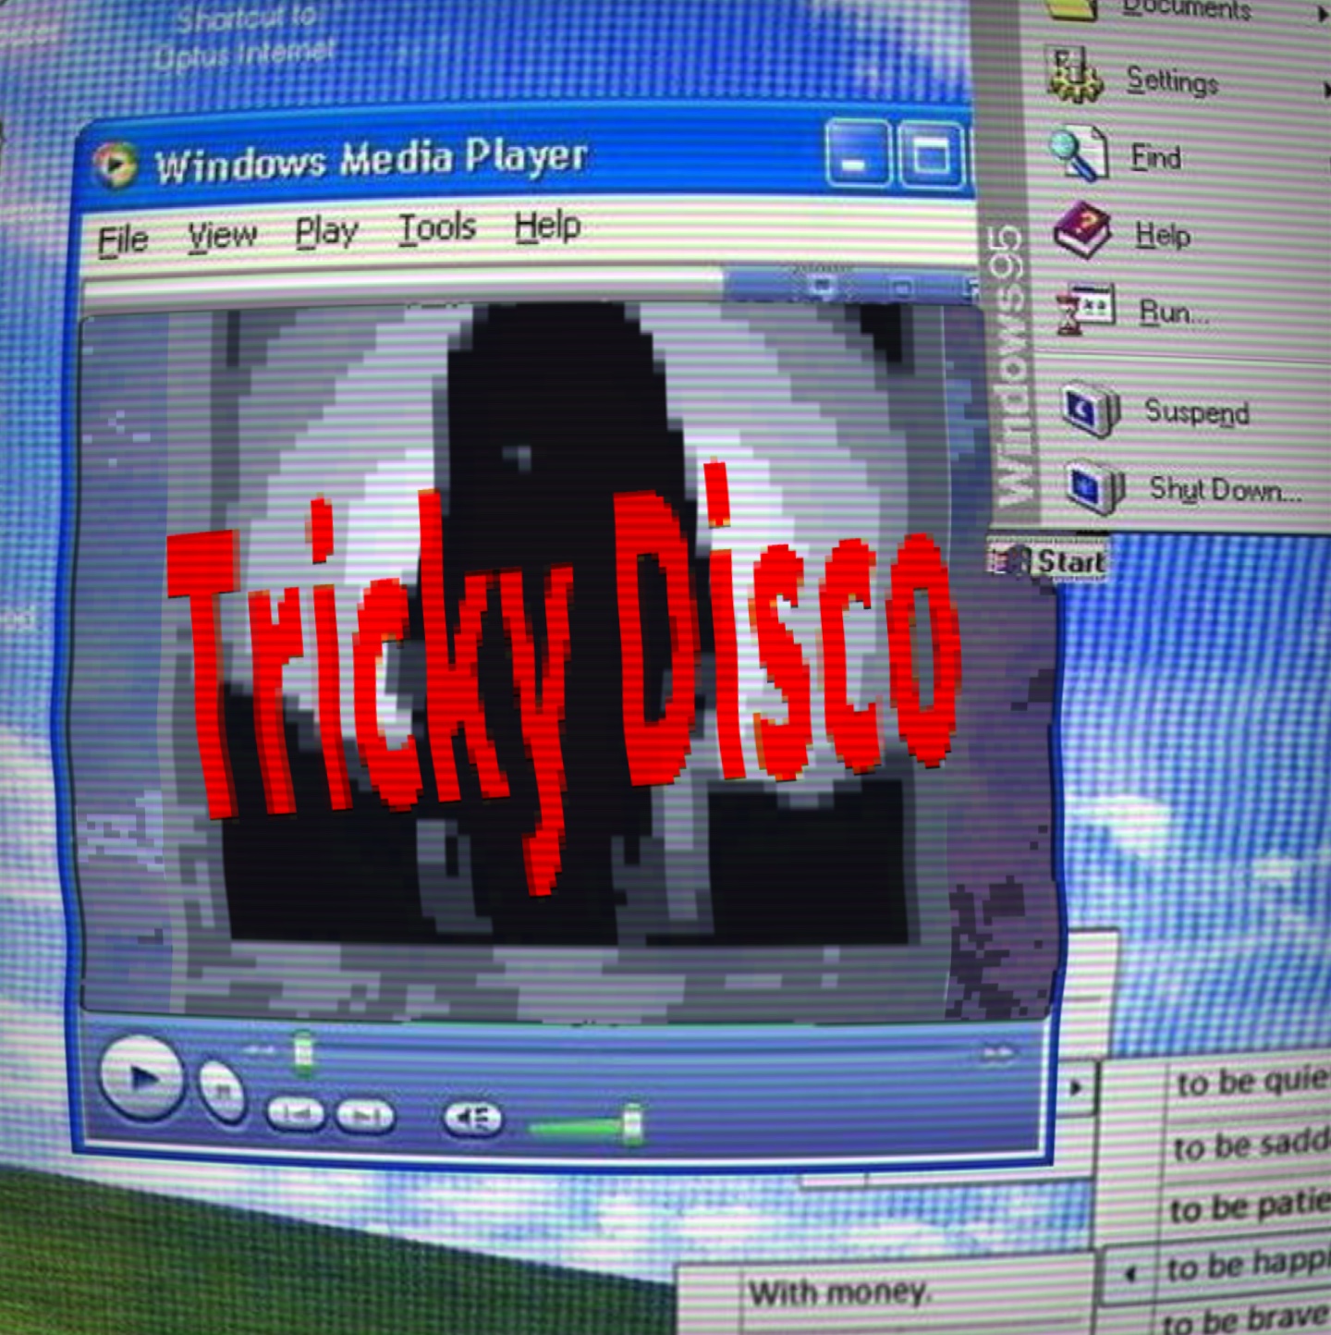Viewport: 1331px width, 1335px height.
Task: Click the Find magnifier icon
Action: tap(1078, 153)
